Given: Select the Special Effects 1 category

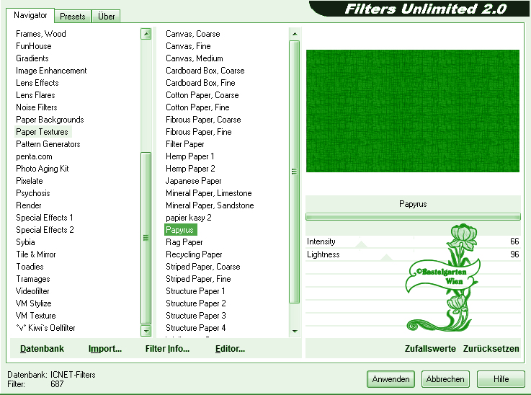Looking at the screenshot, I should pyautogui.click(x=45, y=218).
